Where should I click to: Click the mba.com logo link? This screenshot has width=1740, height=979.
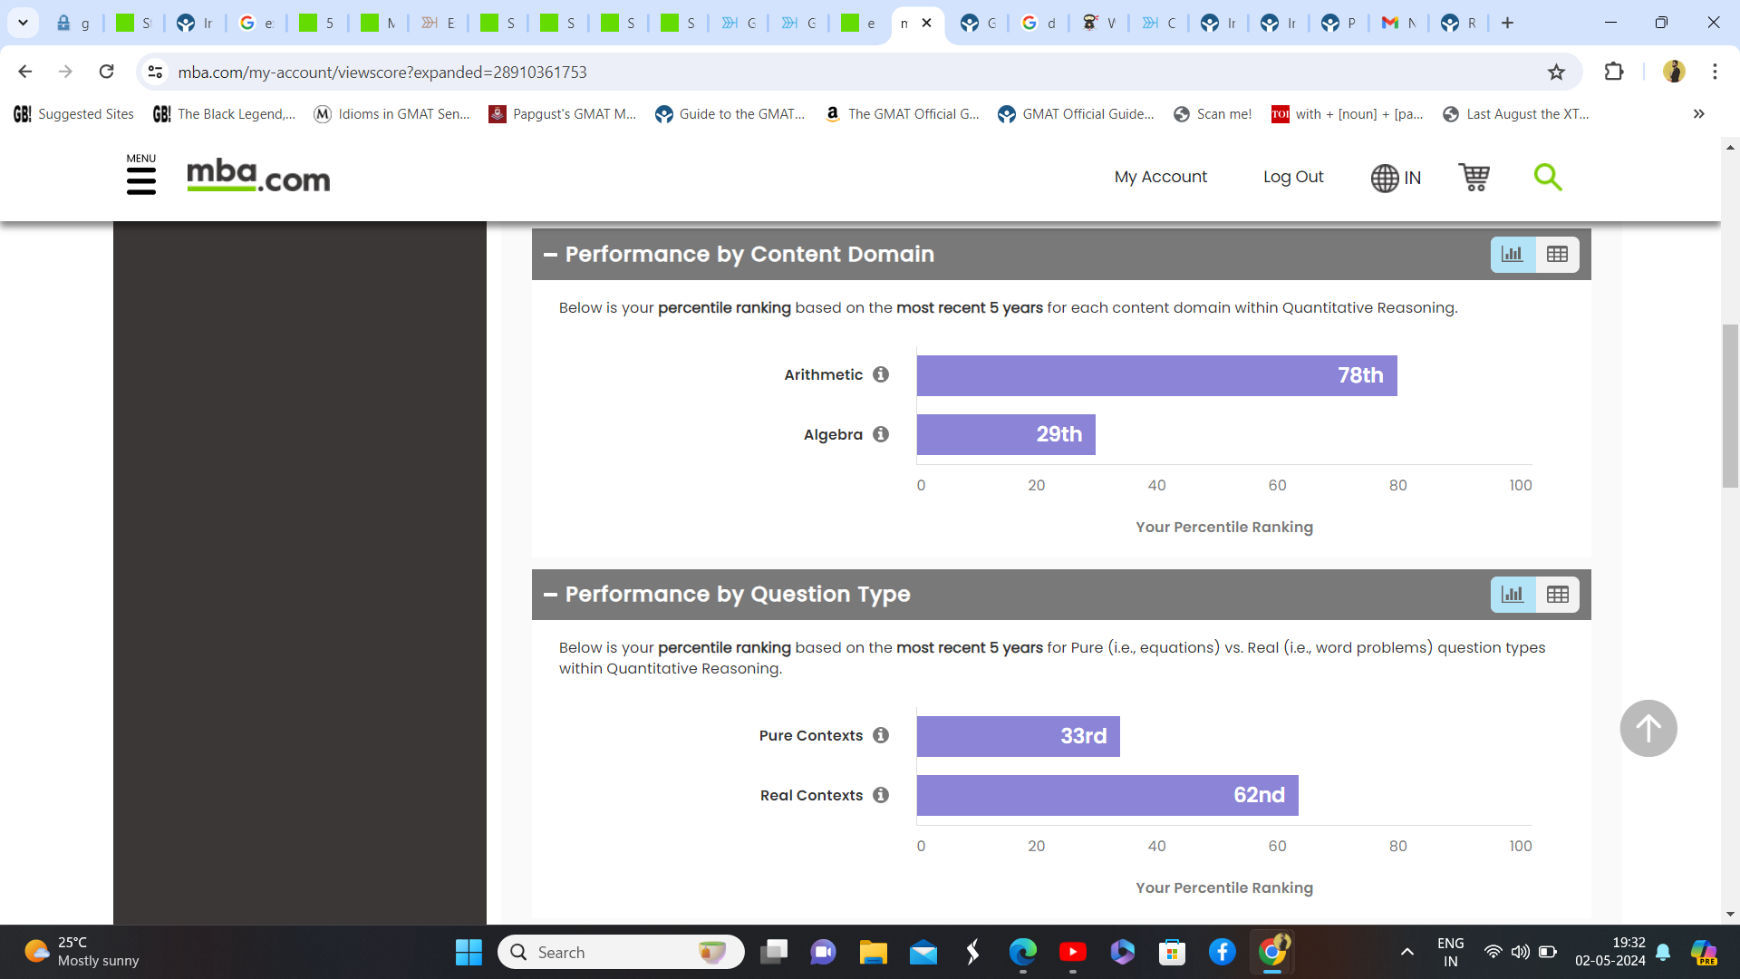[x=258, y=176]
